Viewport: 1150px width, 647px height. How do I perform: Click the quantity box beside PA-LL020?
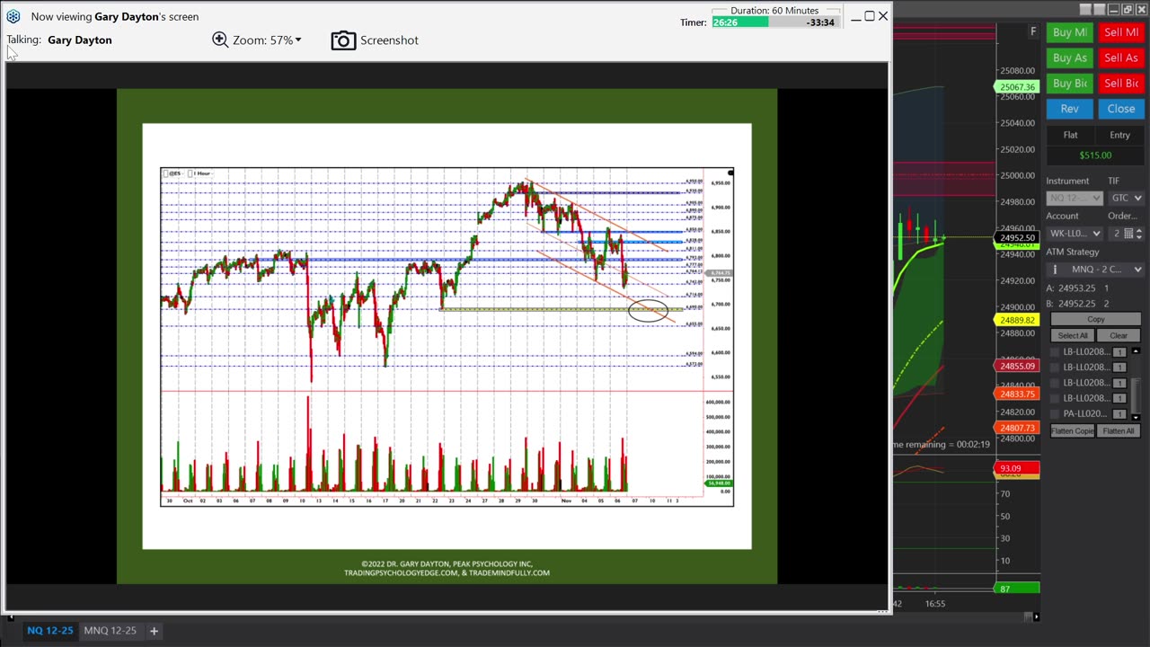(1119, 413)
